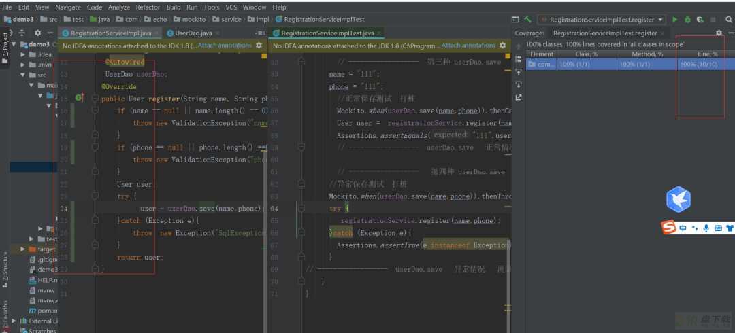This screenshot has height=333, width=735.
Task: Build project using the hammer icon
Action: [x=528, y=20]
